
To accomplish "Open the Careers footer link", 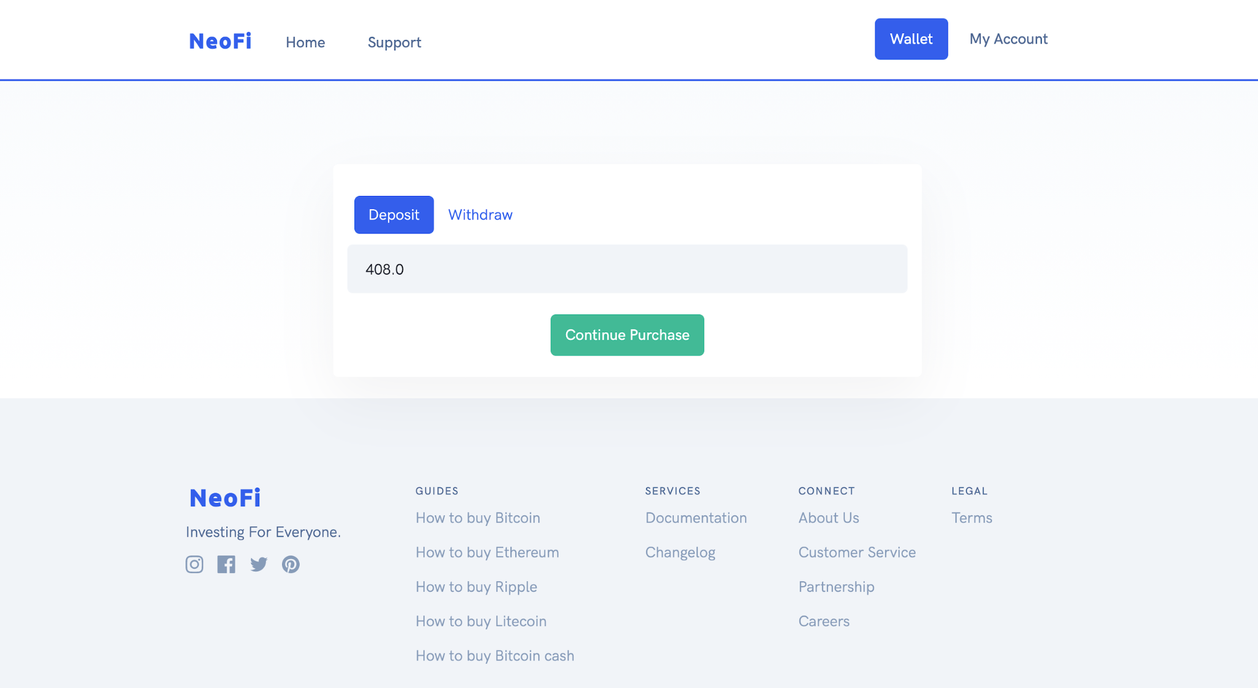I will pos(824,621).
